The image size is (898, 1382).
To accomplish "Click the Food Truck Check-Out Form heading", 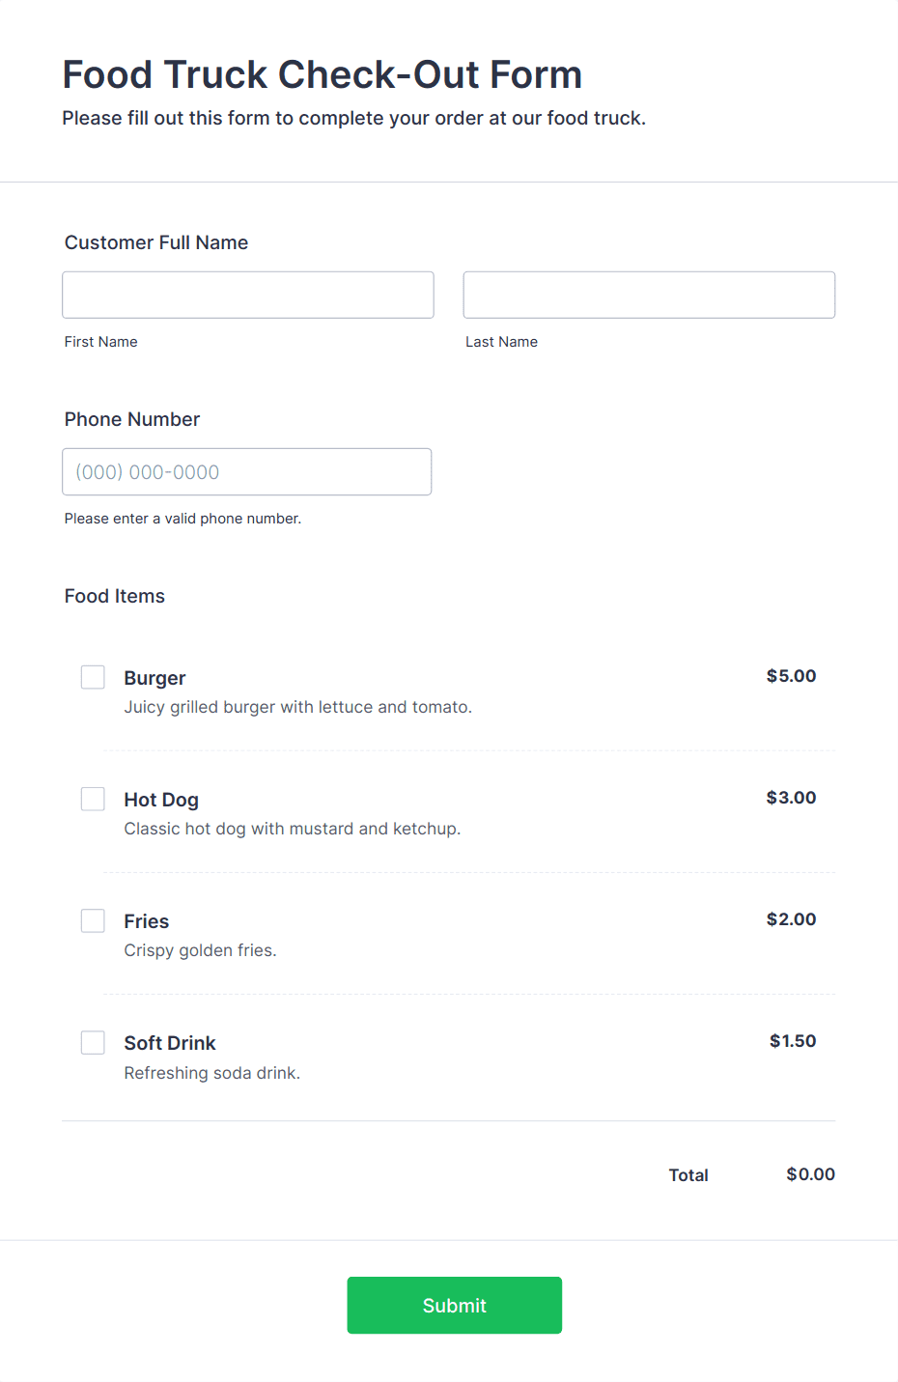I will (x=323, y=74).
